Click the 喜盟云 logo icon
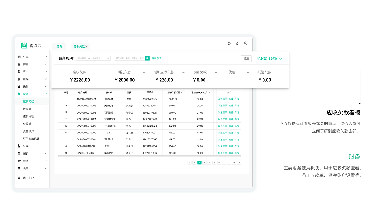 [24, 45]
